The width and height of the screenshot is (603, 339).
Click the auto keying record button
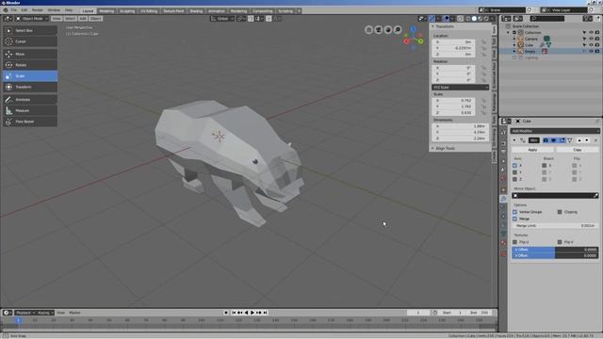click(226, 313)
